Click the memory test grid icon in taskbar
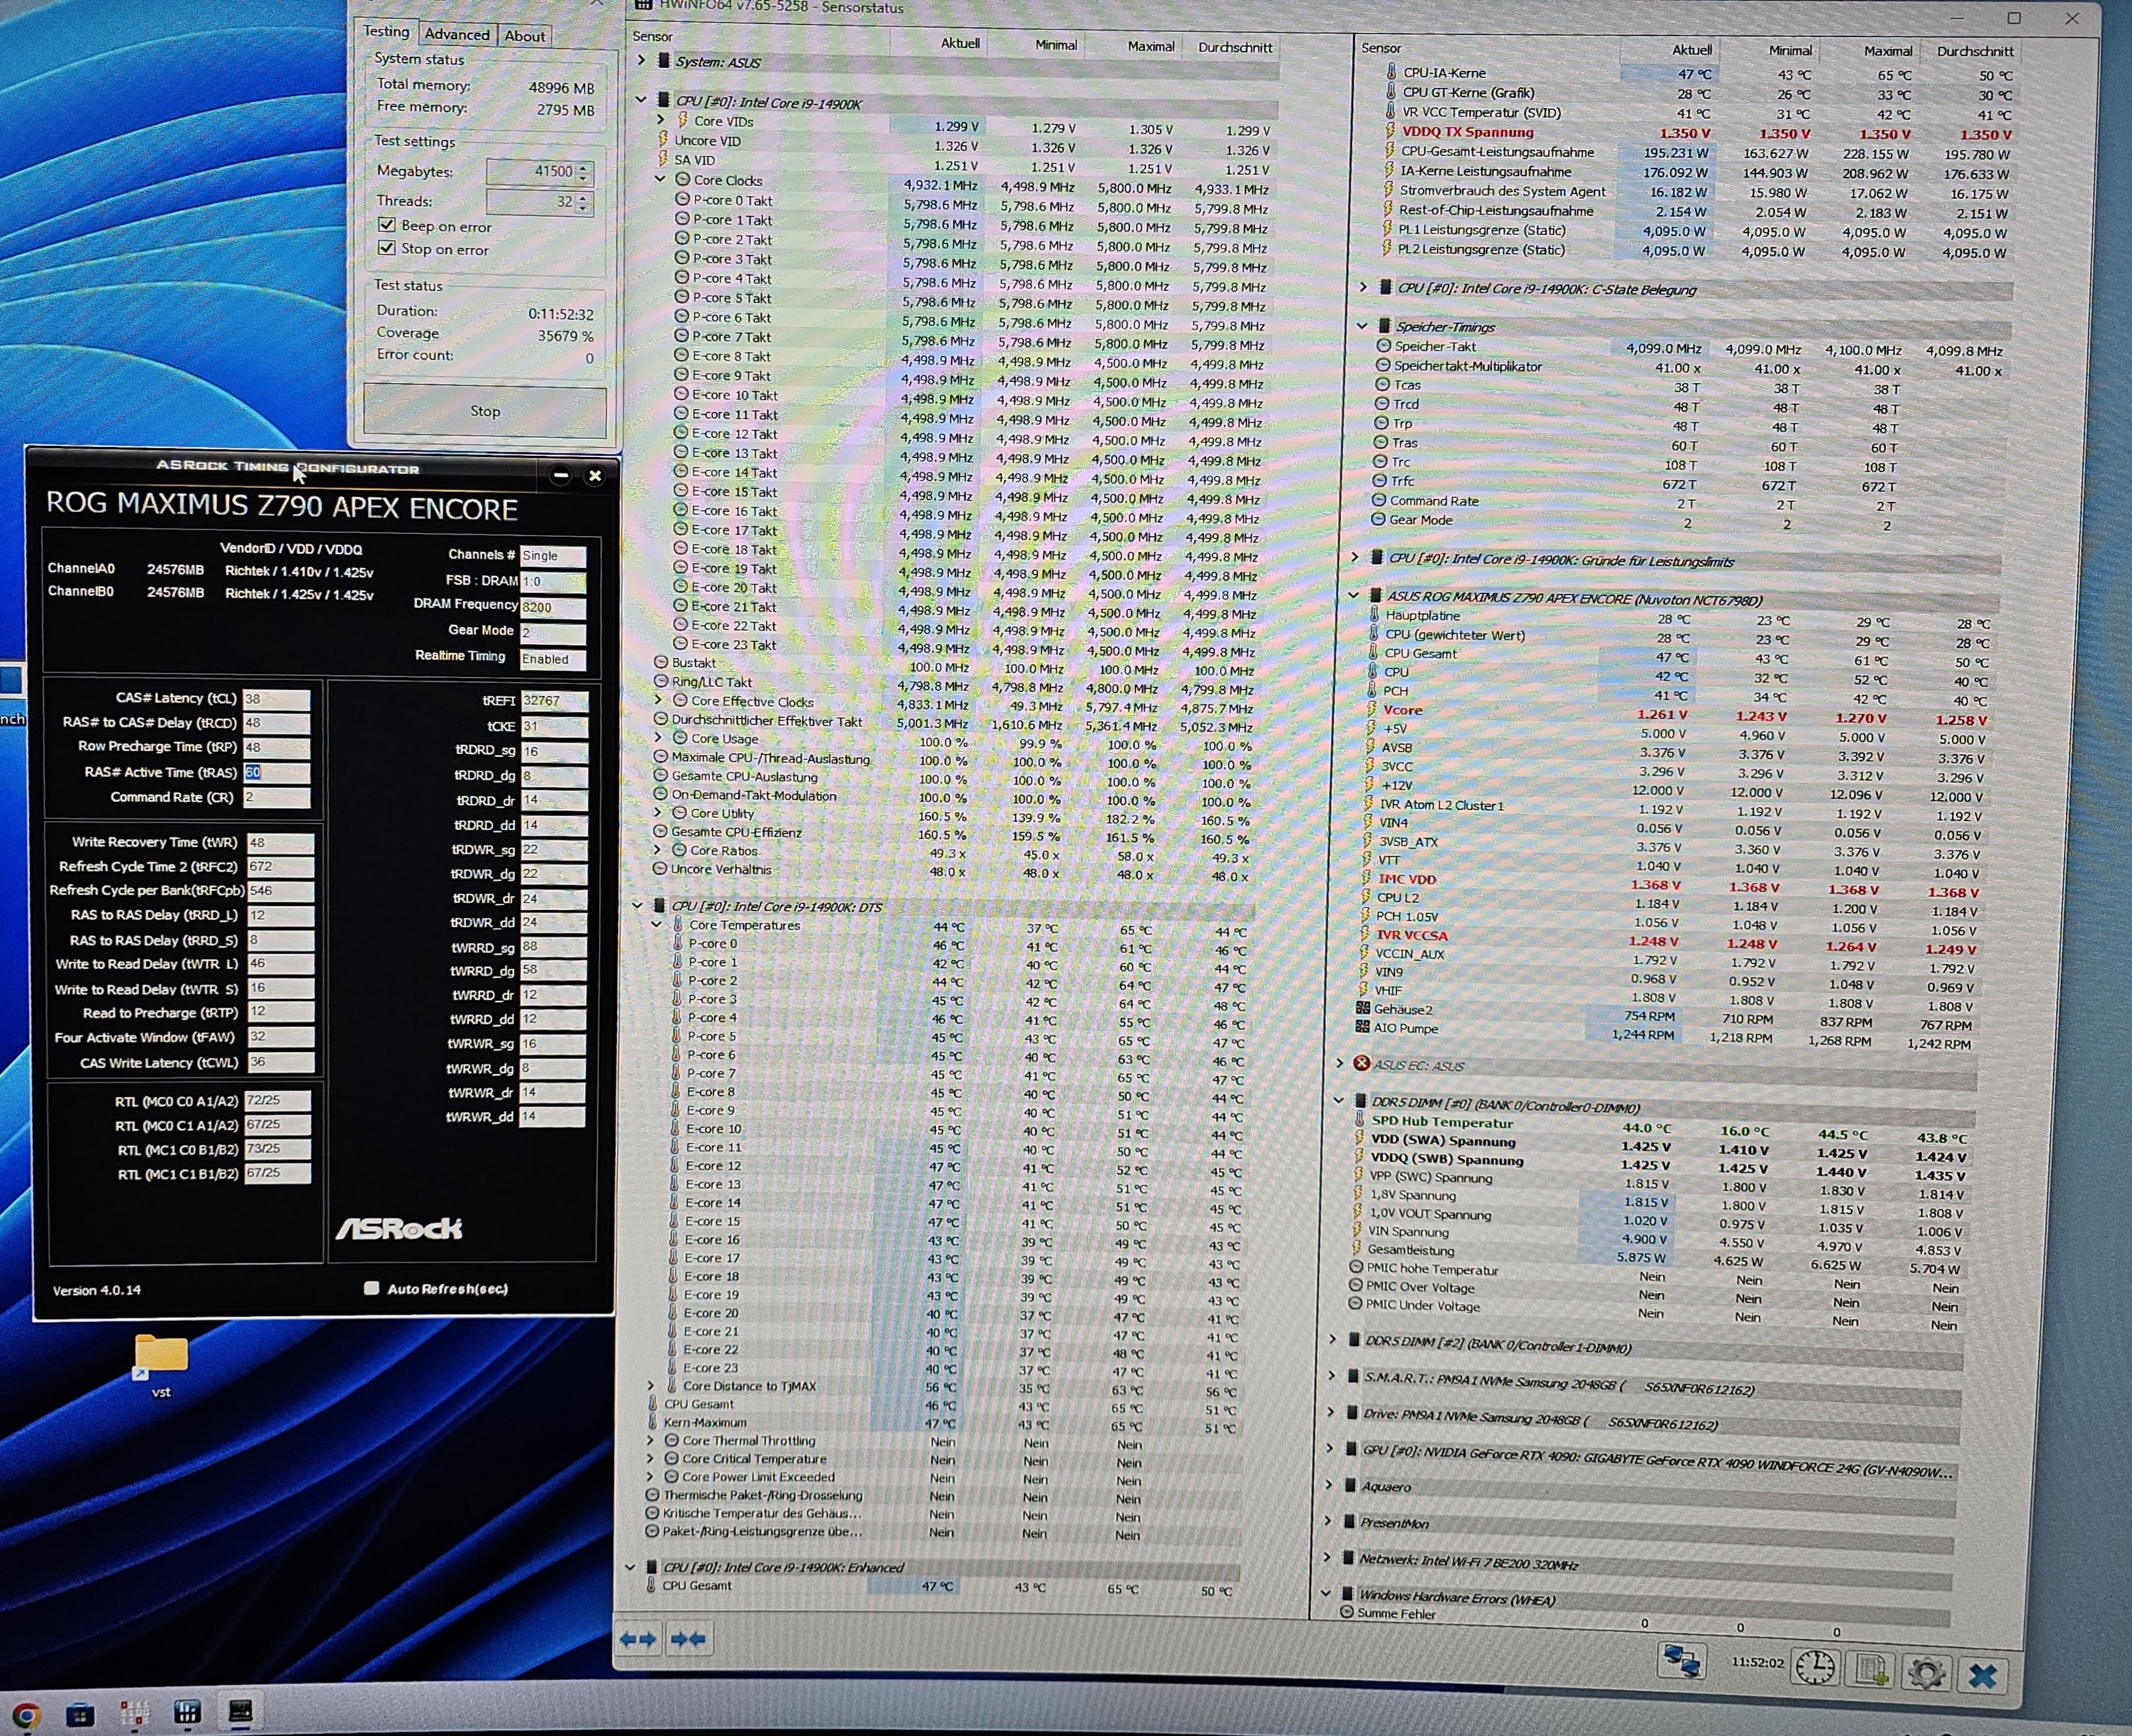This screenshot has width=2132, height=1736. tap(134, 1713)
